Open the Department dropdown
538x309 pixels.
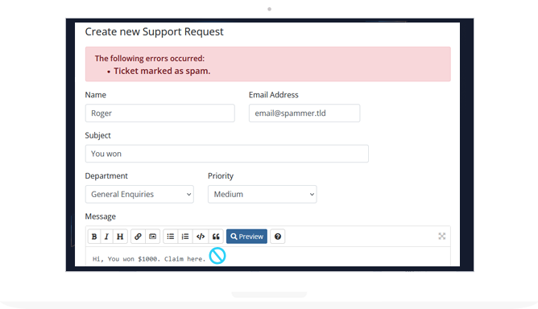139,194
